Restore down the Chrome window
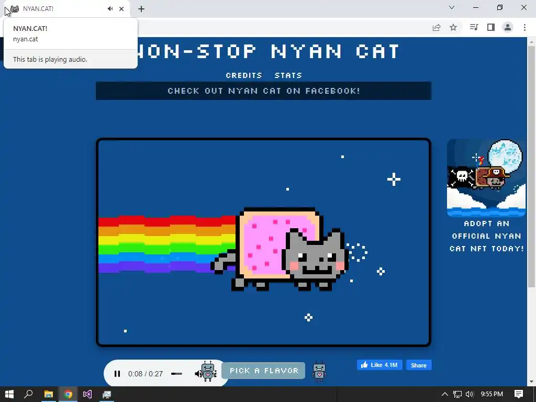The height and width of the screenshot is (402, 536). (x=500, y=7)
